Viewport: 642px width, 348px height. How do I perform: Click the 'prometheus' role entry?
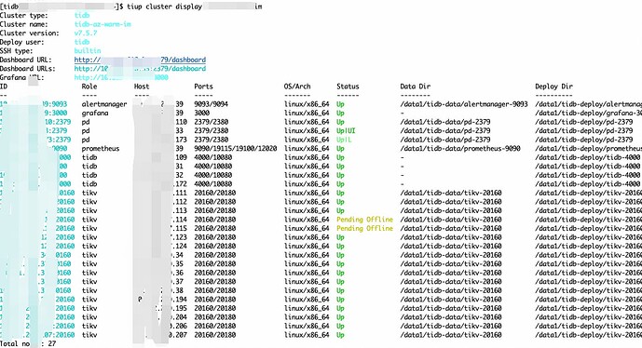[101, 149]
